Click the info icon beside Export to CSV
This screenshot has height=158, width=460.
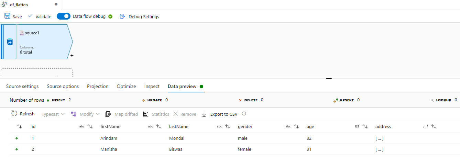[244, 114]
